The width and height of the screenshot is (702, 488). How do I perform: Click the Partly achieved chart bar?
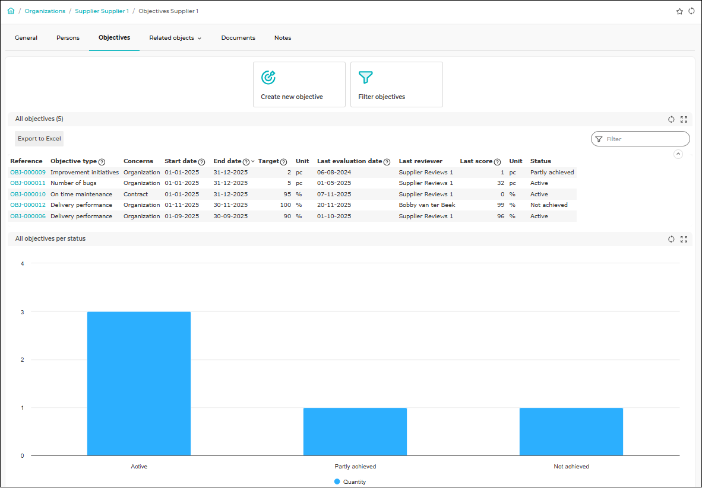(x=355, y=432)
